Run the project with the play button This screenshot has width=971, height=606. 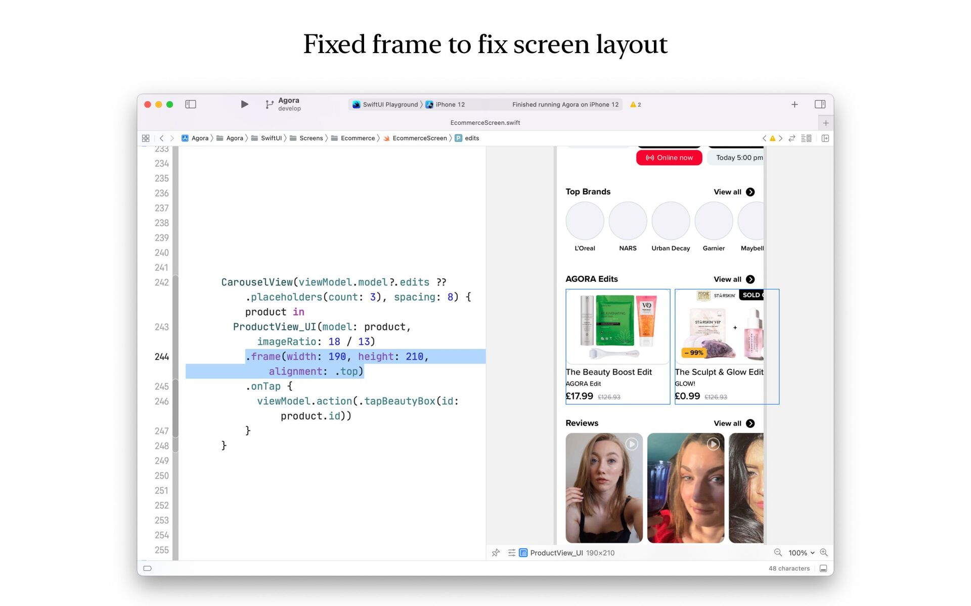244,104
